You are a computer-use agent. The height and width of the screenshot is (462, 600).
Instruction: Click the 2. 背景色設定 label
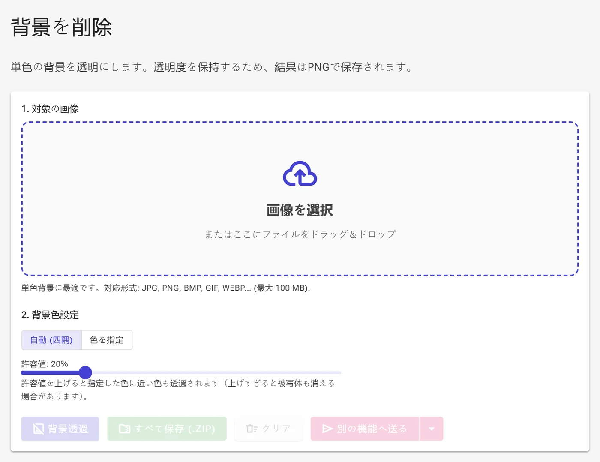[x=50, y=315]
